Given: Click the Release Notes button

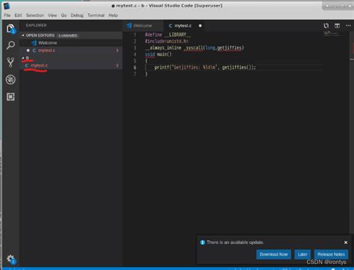Looking at the screenshot, I should pyautogui.click(x=331, y=254).
